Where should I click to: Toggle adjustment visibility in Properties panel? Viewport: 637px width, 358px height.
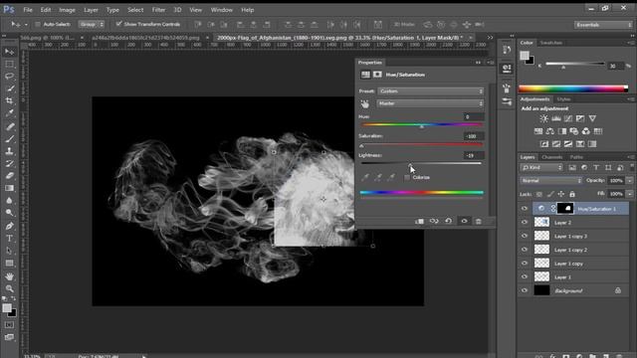tap(464, 221)
